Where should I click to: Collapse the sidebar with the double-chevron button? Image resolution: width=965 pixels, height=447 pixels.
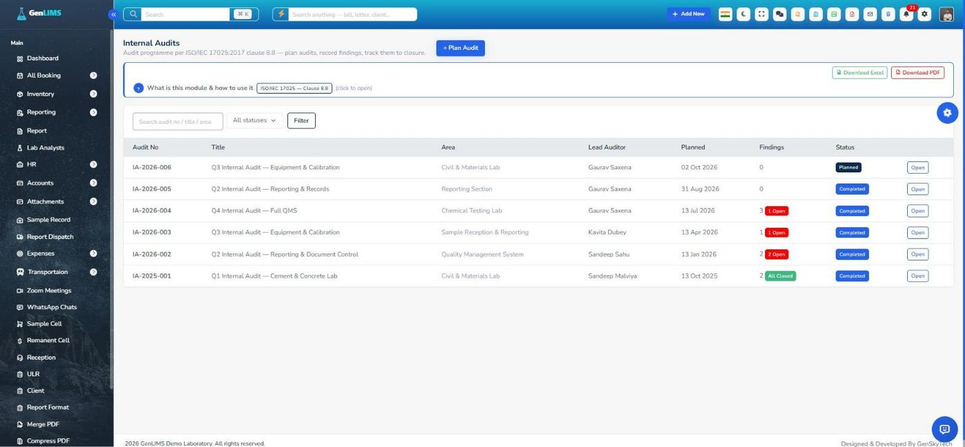113,14
